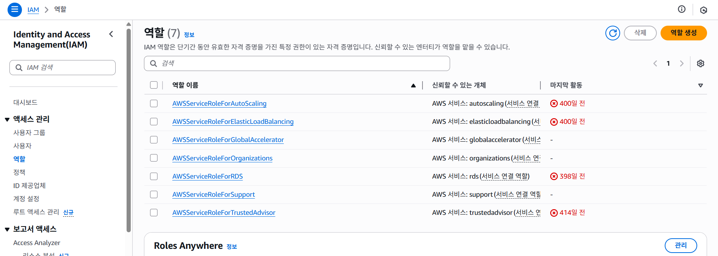Open 사용자 그룹 in side navigation
Viewport: 718px width, 256px height.
point(29,133)
